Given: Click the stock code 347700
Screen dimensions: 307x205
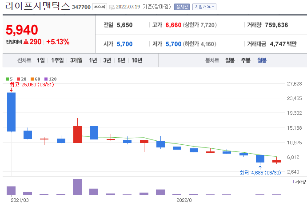Looking at the screenshot, I should coord(81,7).
